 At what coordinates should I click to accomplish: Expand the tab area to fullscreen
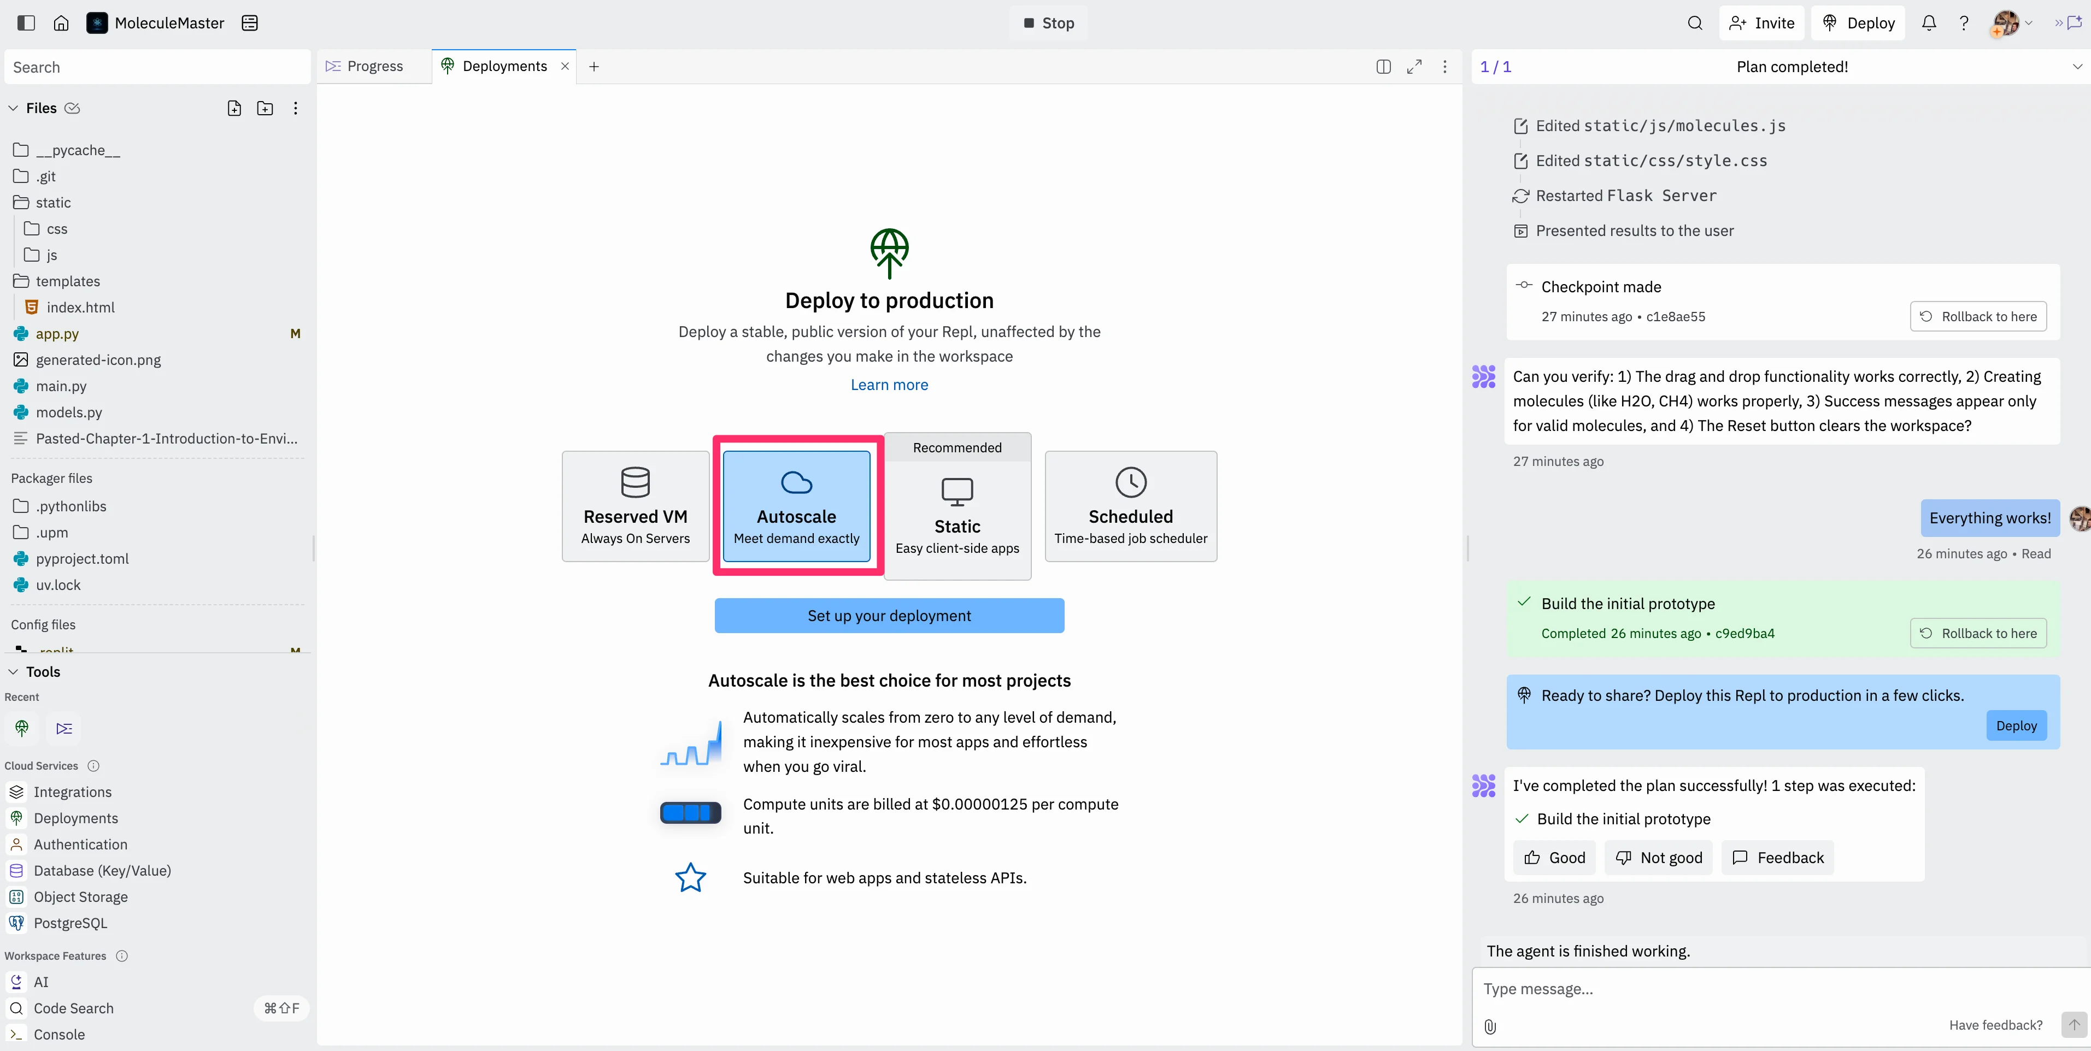pos(1414,67)
